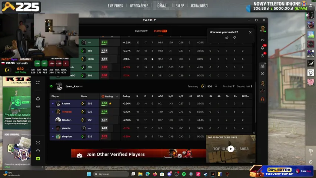Image resolution: width=316 pixels, height=178 pixels.
Task: Open the friend requests icon with badge 3
Action: (262, 56)
